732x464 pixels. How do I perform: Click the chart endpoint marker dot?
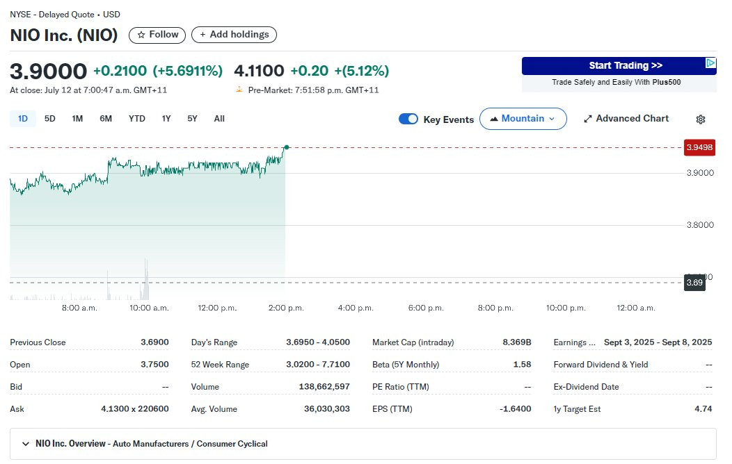point(286,147)
